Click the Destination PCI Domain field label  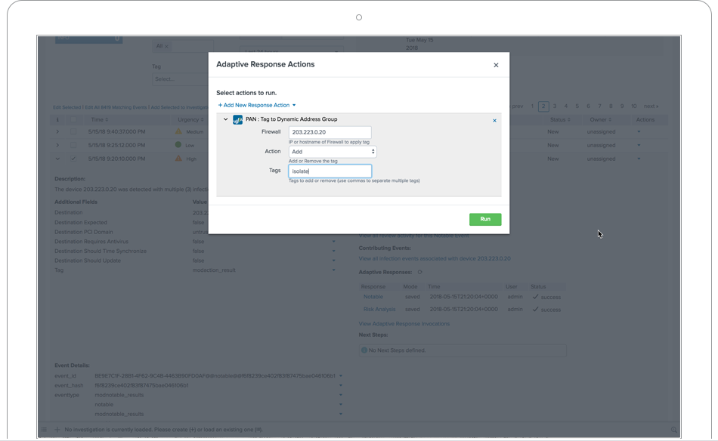(x=83, y=232)
